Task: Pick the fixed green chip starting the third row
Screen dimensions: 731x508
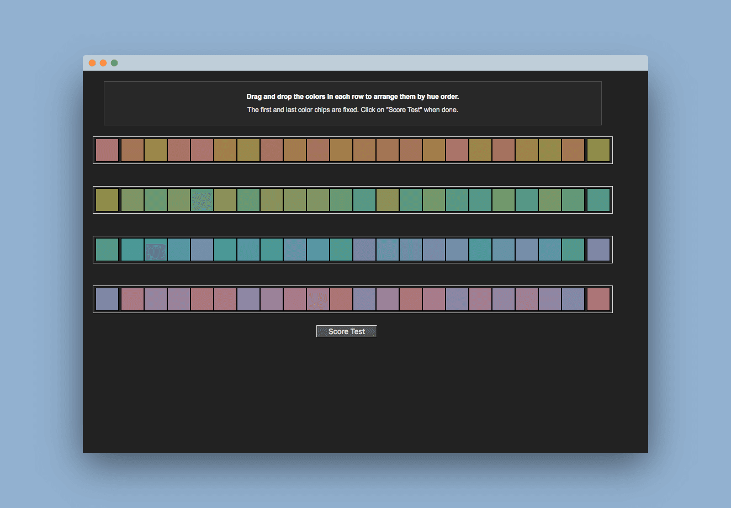Action: [x=107, y=250]
